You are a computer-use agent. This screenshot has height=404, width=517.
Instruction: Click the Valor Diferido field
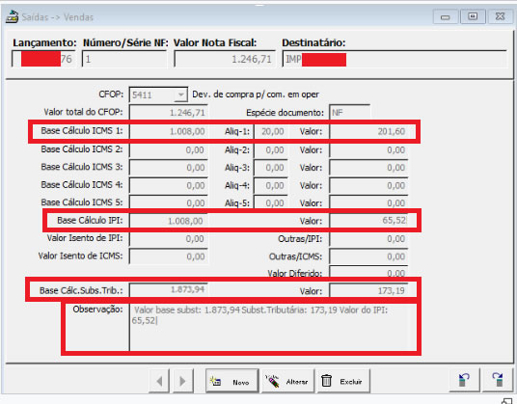pos(368,272)
